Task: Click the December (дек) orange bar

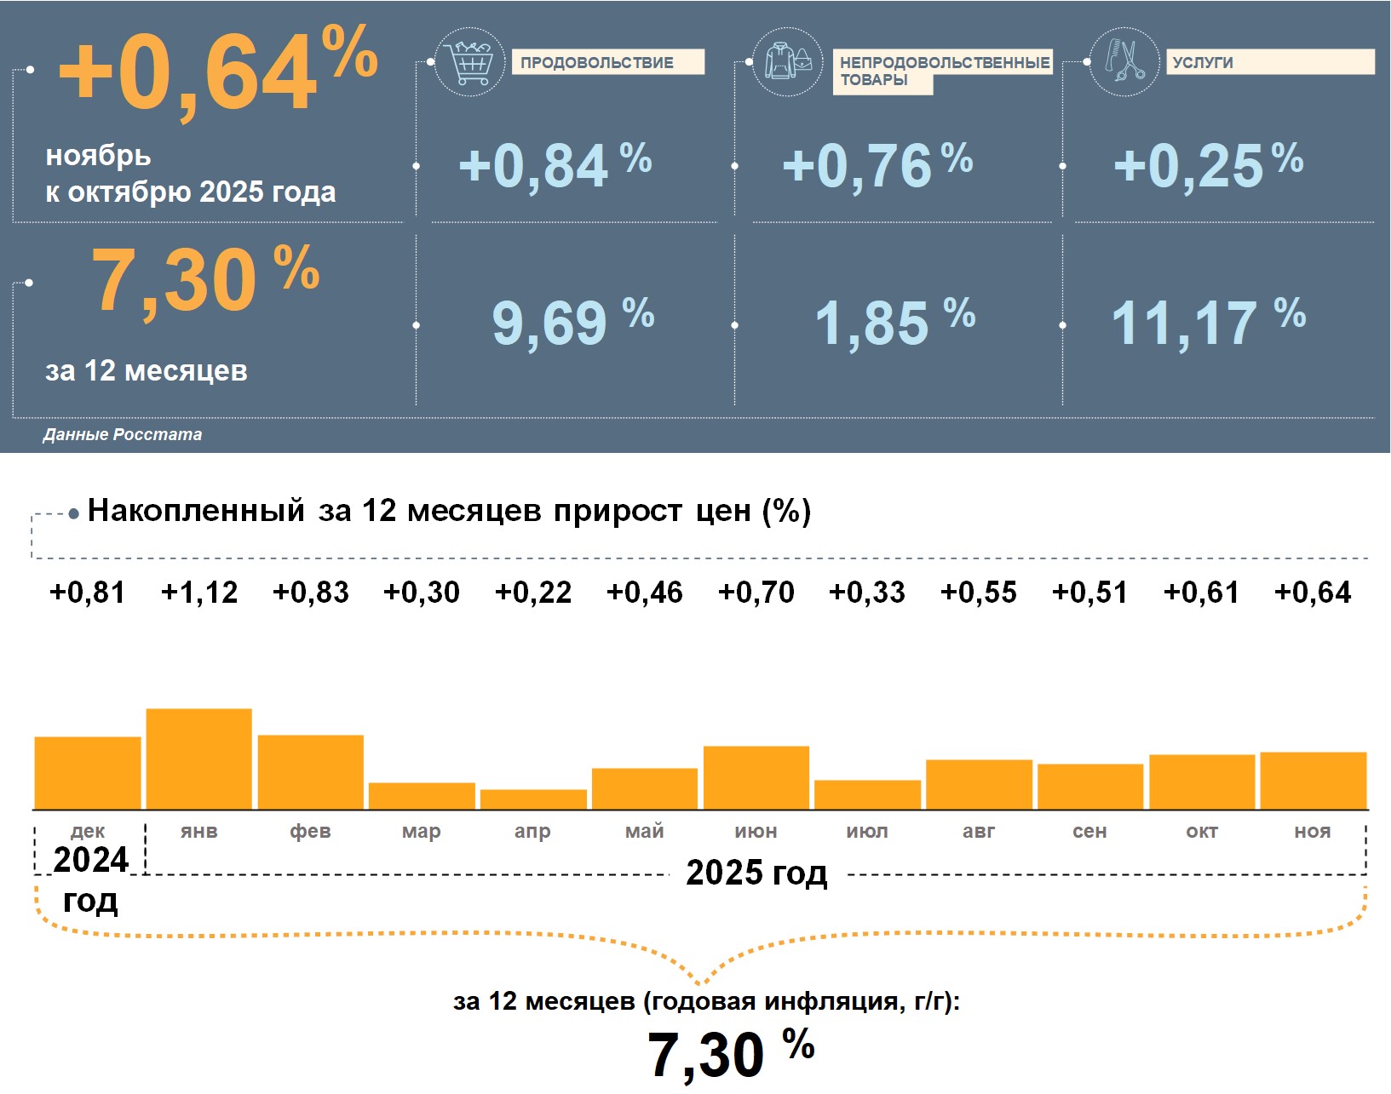Action: (x=88, y=773)
